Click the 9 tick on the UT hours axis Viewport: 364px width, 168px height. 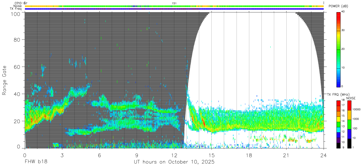137,155
